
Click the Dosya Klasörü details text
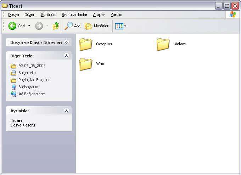[23, 125]
